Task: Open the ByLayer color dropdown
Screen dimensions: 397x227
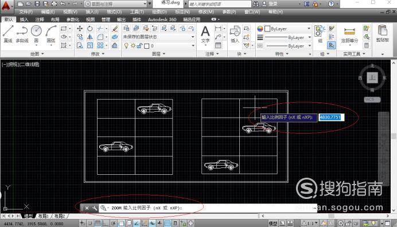Action: point(287,29)
